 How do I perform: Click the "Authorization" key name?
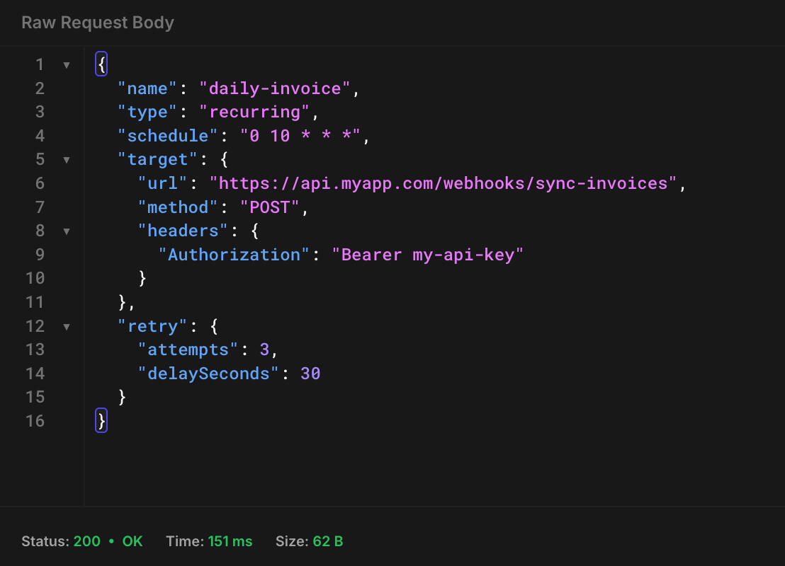coord(234,255)
